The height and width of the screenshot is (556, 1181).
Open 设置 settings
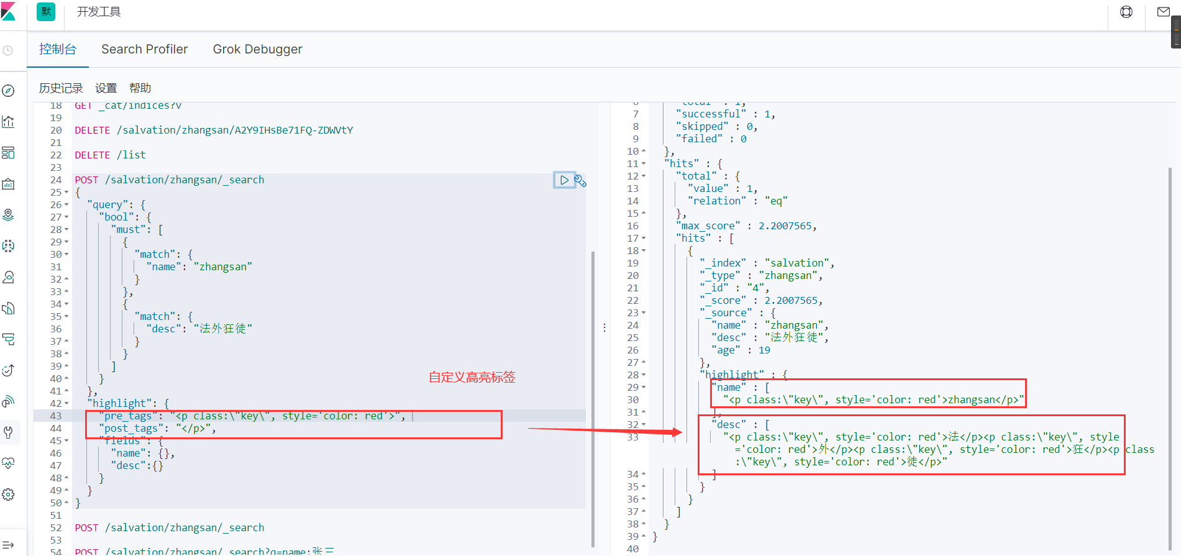[106, 88]
